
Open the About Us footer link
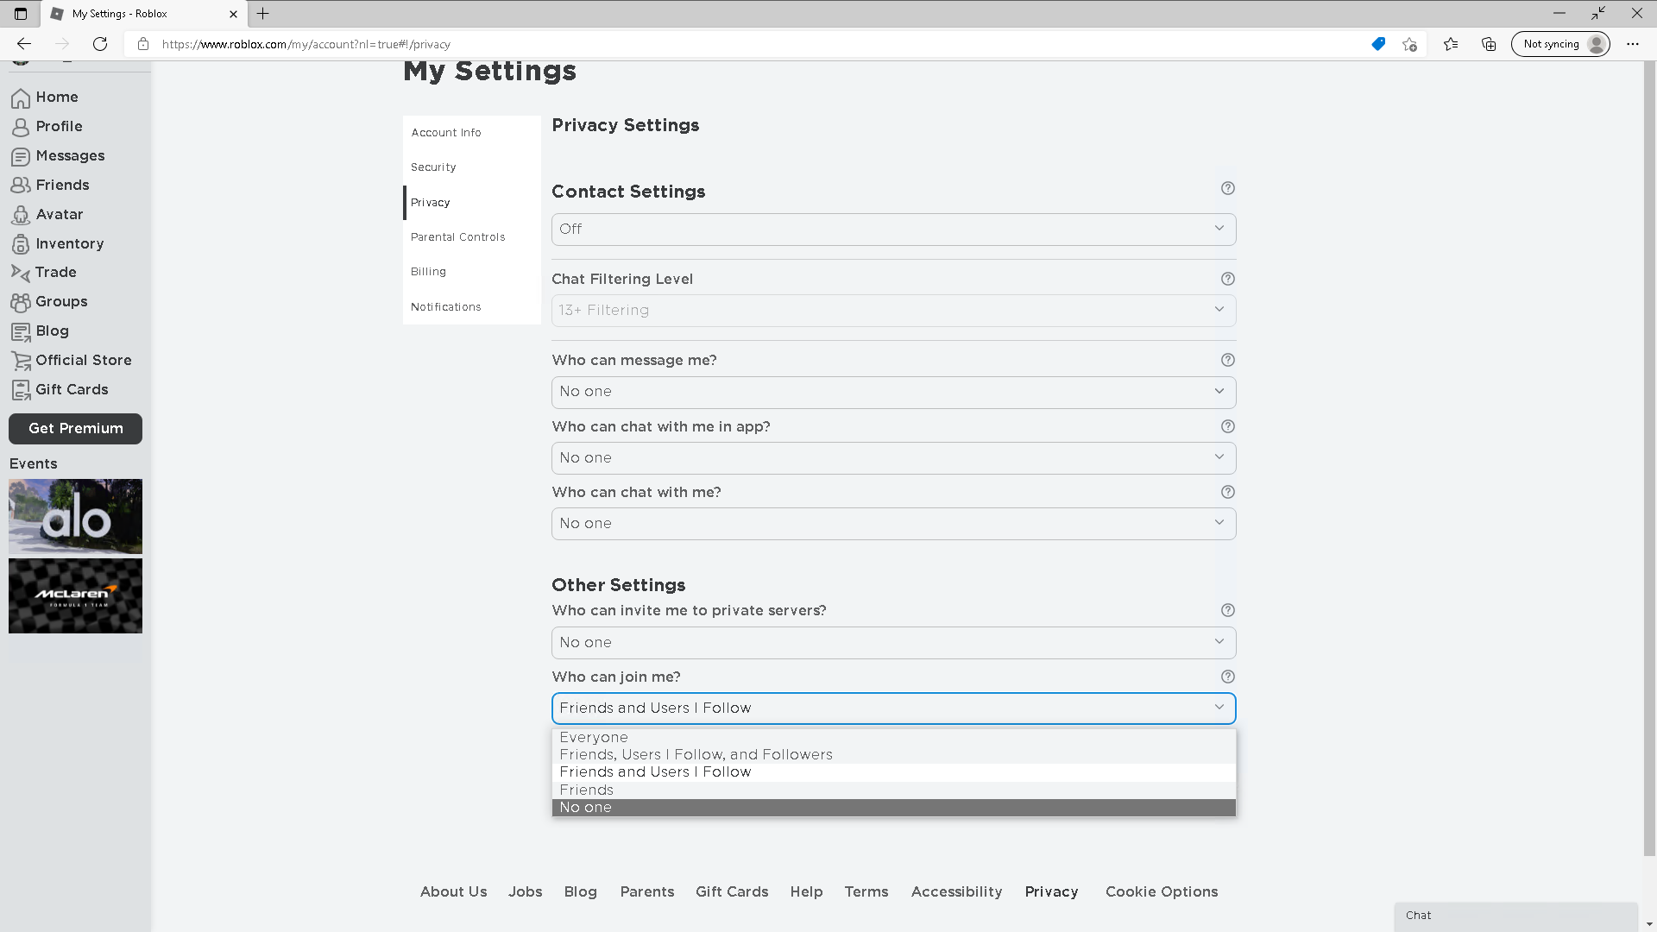point(453,892)
